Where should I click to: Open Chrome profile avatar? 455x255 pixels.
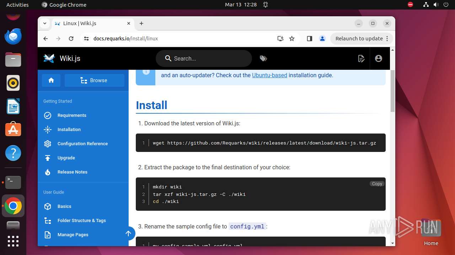[x=322, y=39]
